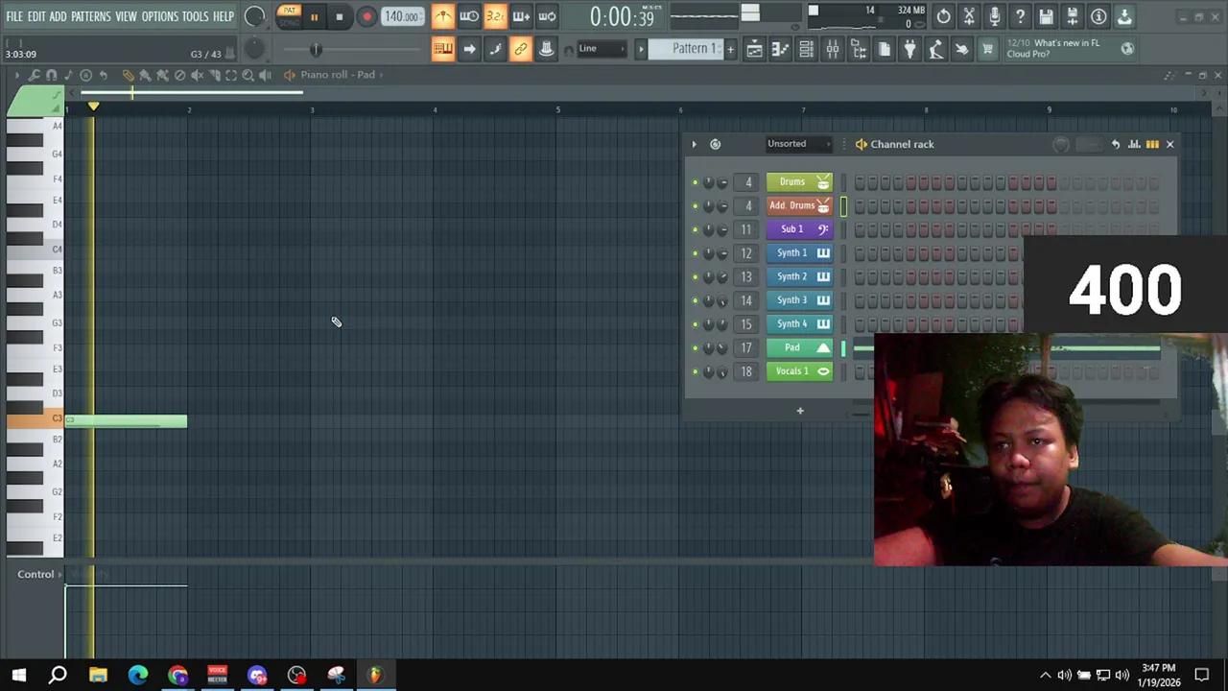Click the master pitch slider handle

(x=316, y=49)
